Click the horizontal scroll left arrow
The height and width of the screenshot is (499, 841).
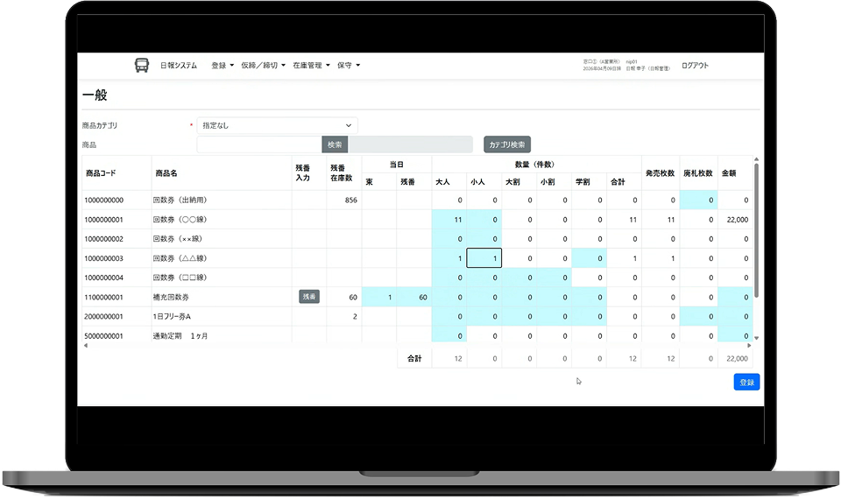point(85,346)
